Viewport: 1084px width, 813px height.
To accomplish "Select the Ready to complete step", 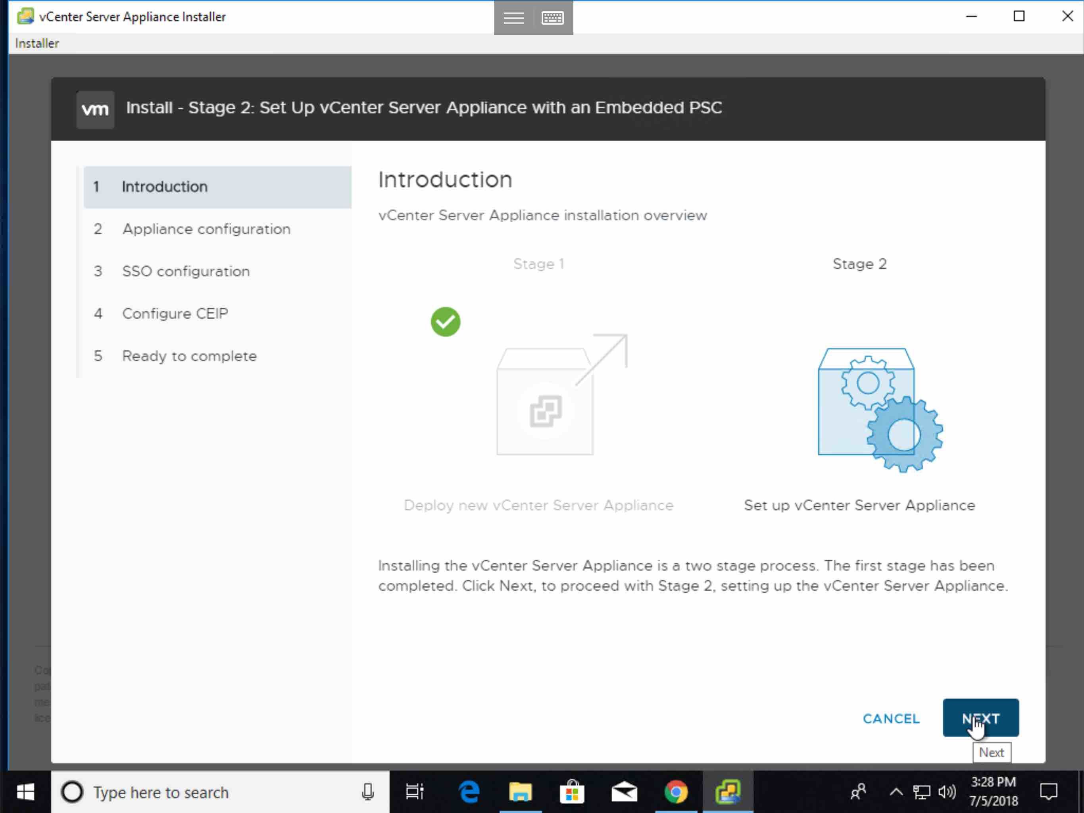I will pyautogui.click(x=217, y=356).
